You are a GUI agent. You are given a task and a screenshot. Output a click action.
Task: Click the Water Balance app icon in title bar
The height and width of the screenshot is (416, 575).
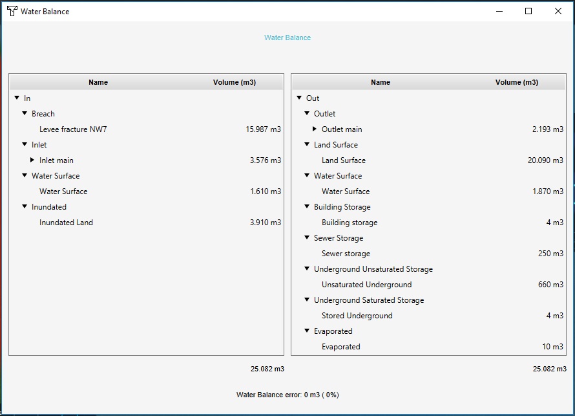[x=12, y=11]
